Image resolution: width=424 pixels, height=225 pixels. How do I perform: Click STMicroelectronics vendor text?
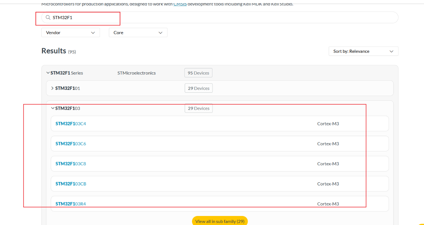pyautogui.click(x=137, y=73)
